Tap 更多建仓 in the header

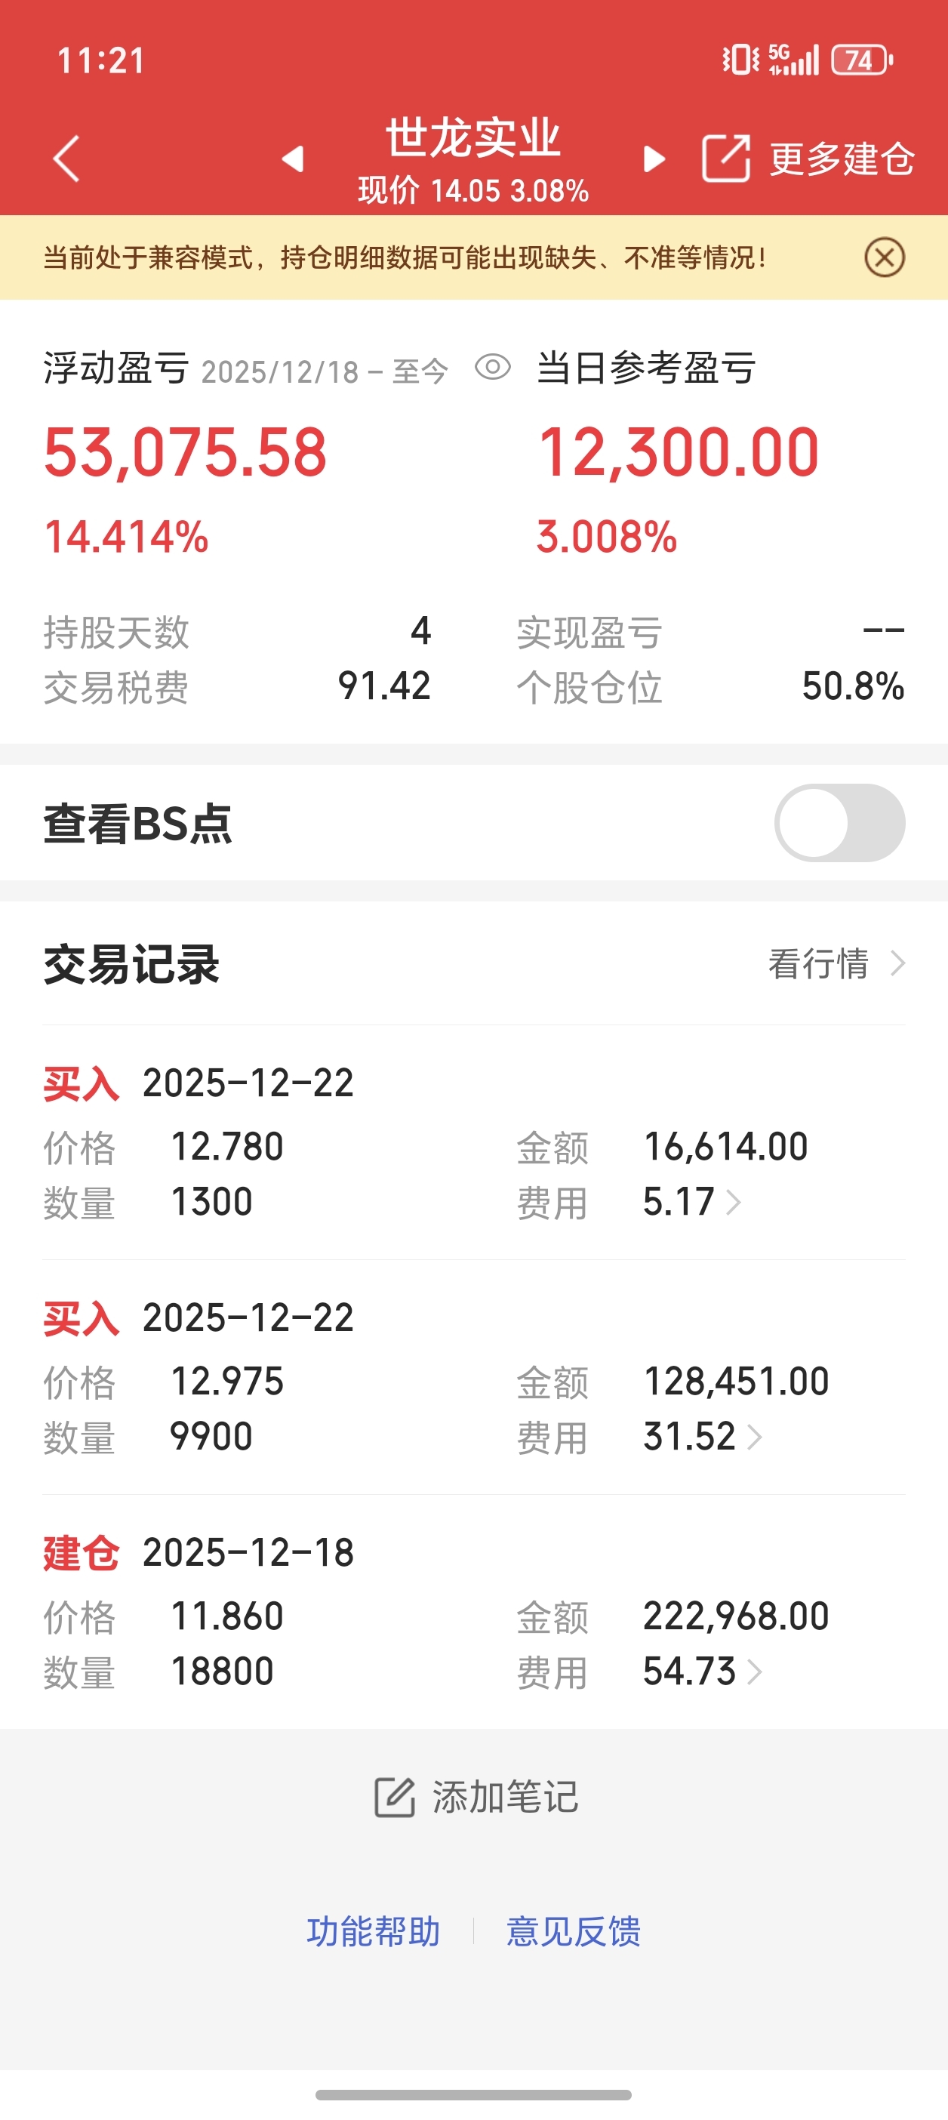841,159
